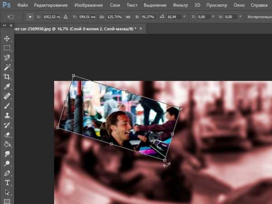Select the Polygonal Lasso tool
The width and height of the screenshot is (272, 204).
7,57
